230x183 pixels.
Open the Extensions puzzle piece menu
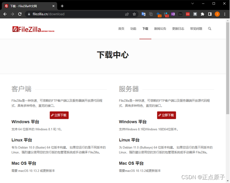coord(202,14)
